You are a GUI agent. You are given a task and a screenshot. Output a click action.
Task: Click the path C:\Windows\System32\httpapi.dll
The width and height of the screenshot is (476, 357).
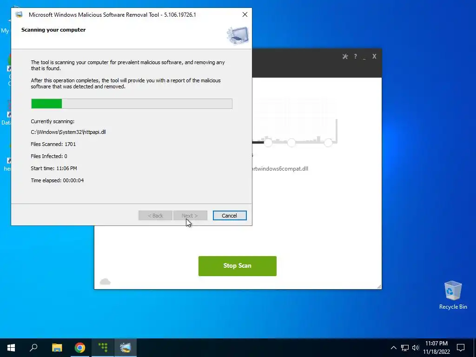(68, 132)
